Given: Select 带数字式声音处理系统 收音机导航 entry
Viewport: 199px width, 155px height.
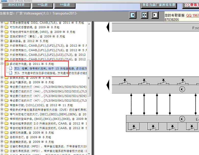Looking at the screenshot, I should 48,110.
